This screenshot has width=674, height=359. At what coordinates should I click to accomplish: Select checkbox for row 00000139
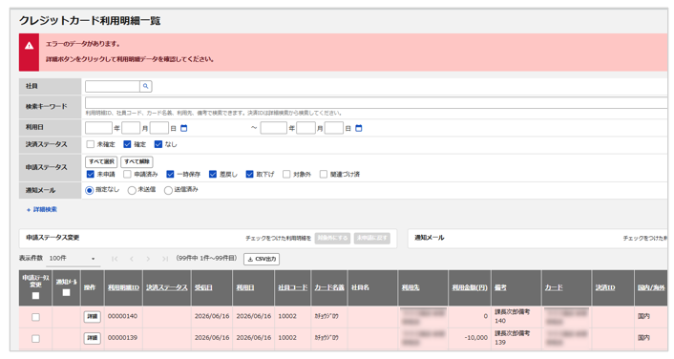coord(35,339)
